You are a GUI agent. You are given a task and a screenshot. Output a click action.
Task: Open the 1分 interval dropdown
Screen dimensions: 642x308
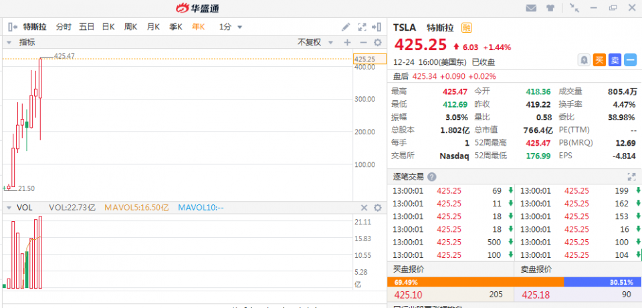coord(231,27)
